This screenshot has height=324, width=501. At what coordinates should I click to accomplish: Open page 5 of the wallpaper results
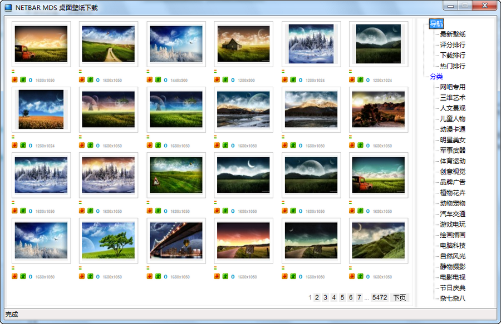pyautogui.click(x=341, y=298)
